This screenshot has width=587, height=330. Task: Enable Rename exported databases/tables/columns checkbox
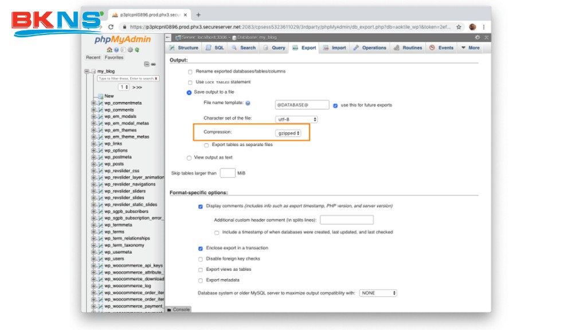click(190, 72)
